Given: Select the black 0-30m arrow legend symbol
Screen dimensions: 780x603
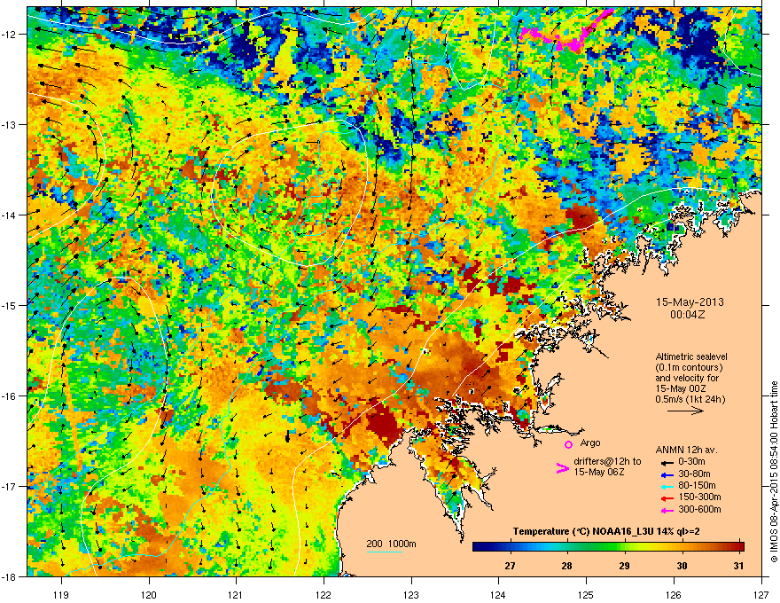Looking at the screenshot, I should point(667,462).
